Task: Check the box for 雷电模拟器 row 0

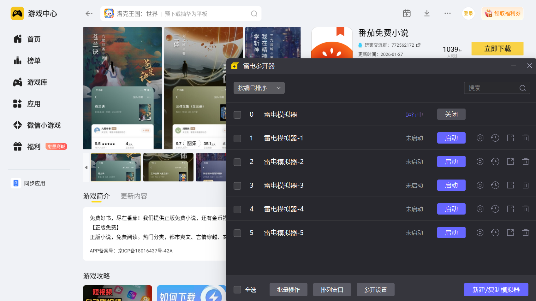Action: coord(237,115)
